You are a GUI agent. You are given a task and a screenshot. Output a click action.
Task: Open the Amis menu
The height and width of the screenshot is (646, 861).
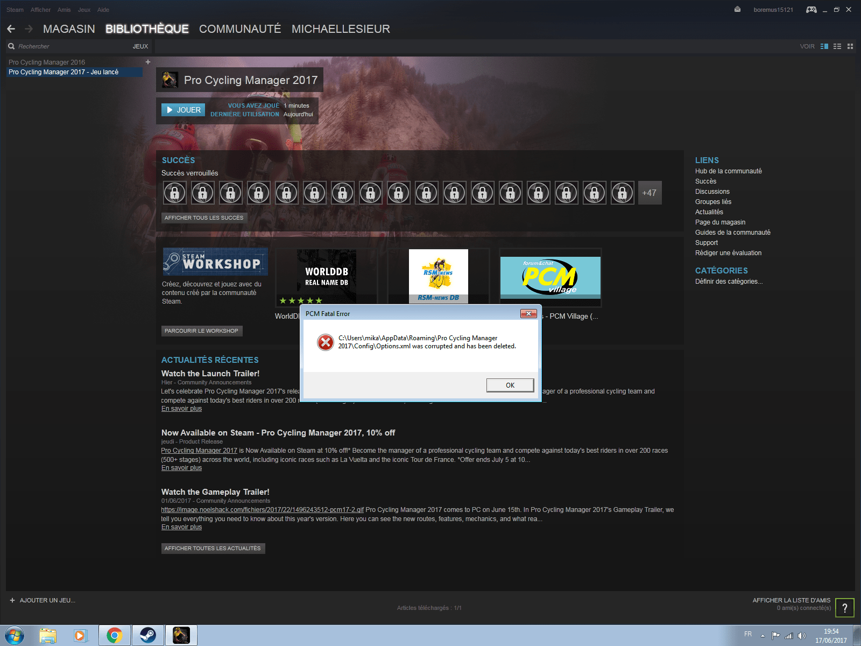point(64,10)
